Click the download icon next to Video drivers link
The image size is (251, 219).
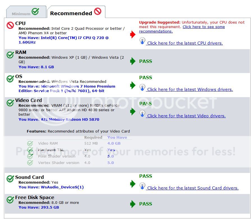142,114
